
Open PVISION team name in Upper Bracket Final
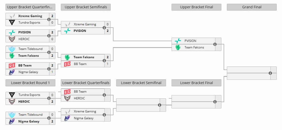pyautogui.click(x=190, y=41)
